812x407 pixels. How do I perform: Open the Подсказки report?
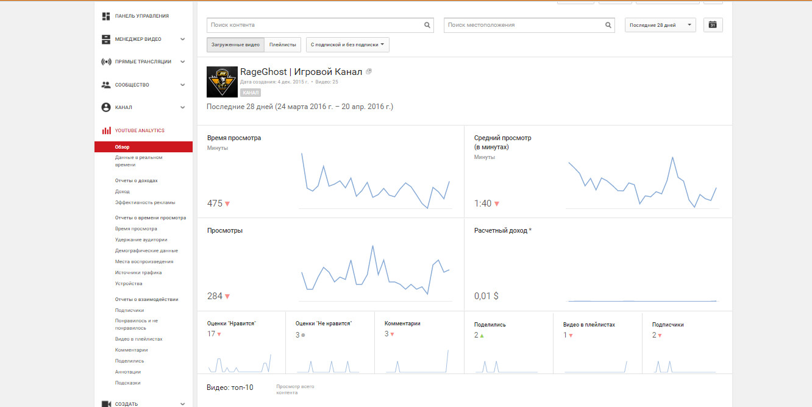pos(128,383)
